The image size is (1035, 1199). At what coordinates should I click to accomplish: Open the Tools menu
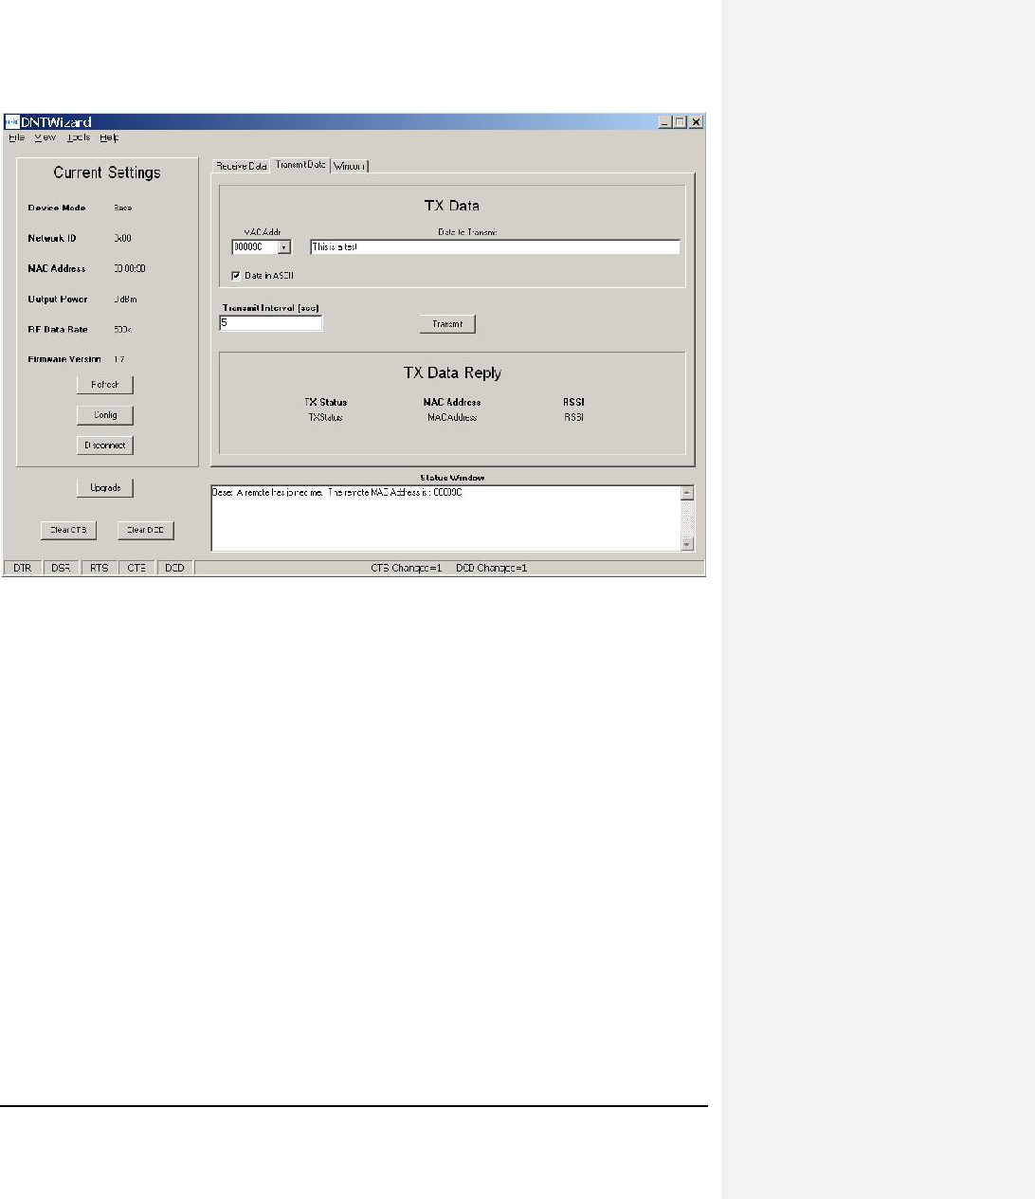click(79, 137)
